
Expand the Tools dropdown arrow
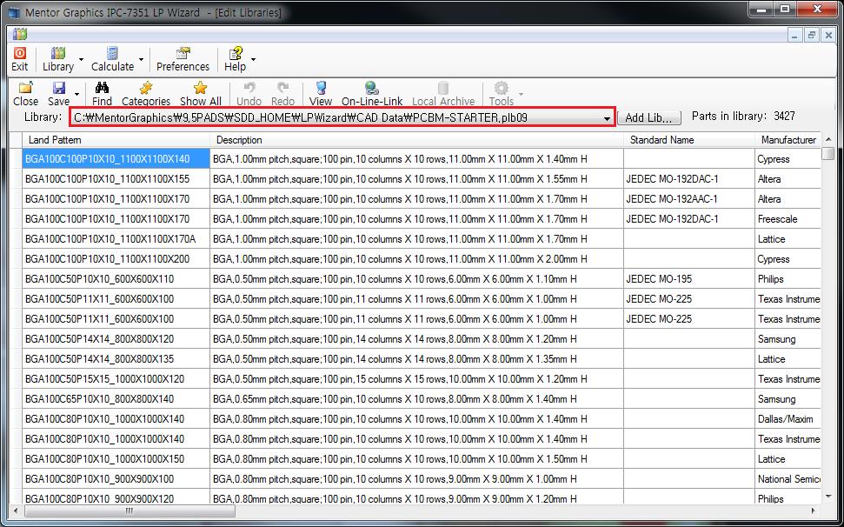(521, 94)
